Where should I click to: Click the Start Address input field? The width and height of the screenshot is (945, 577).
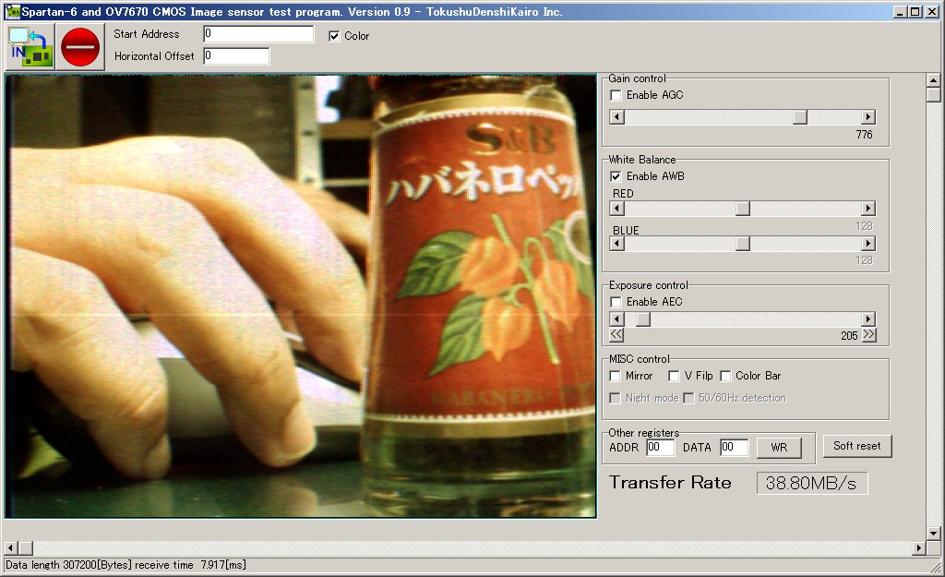[x=258, y=34]
